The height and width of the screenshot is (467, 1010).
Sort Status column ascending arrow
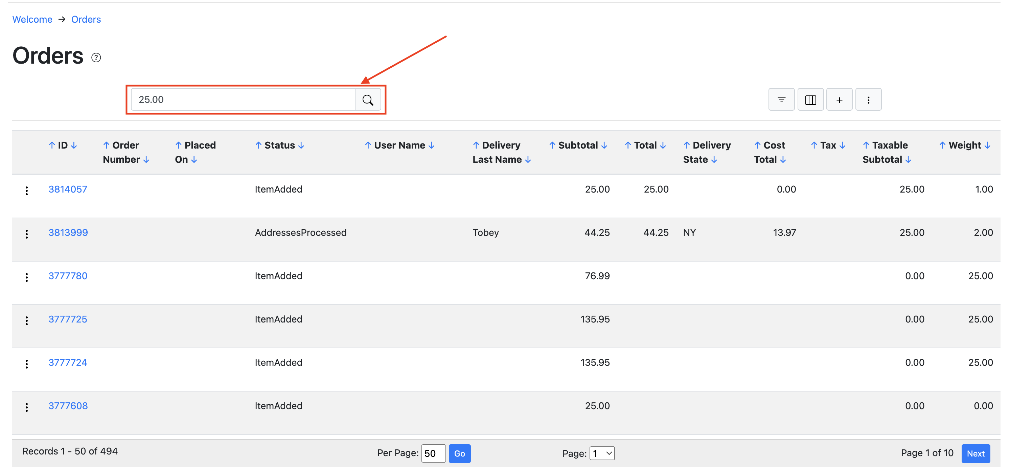tap(258, 145)
